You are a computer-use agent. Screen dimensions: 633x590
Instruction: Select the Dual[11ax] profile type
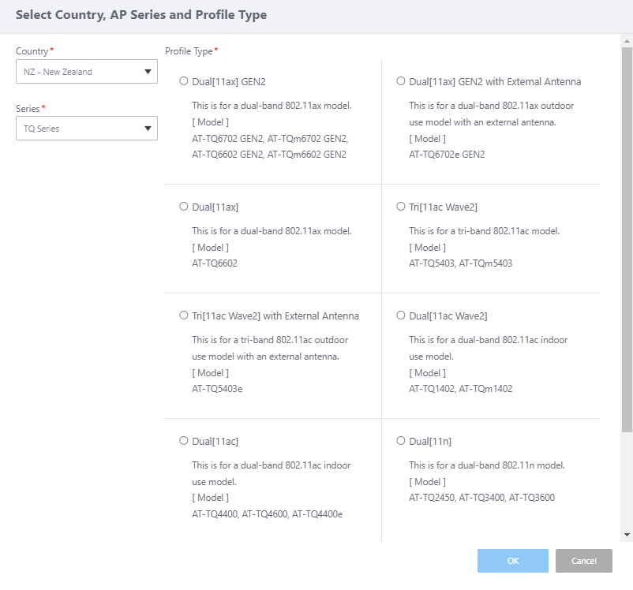184,207
